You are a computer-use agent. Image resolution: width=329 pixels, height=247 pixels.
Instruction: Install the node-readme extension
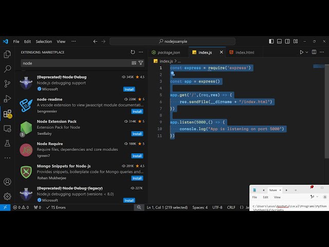[137, 111]
